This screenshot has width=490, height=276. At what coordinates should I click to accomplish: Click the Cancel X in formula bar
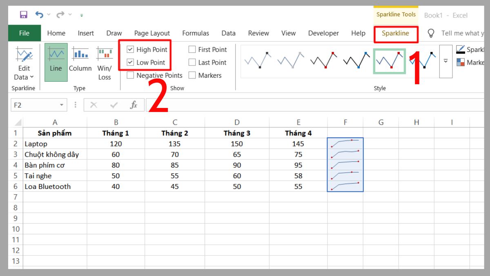tap(94, 105)
